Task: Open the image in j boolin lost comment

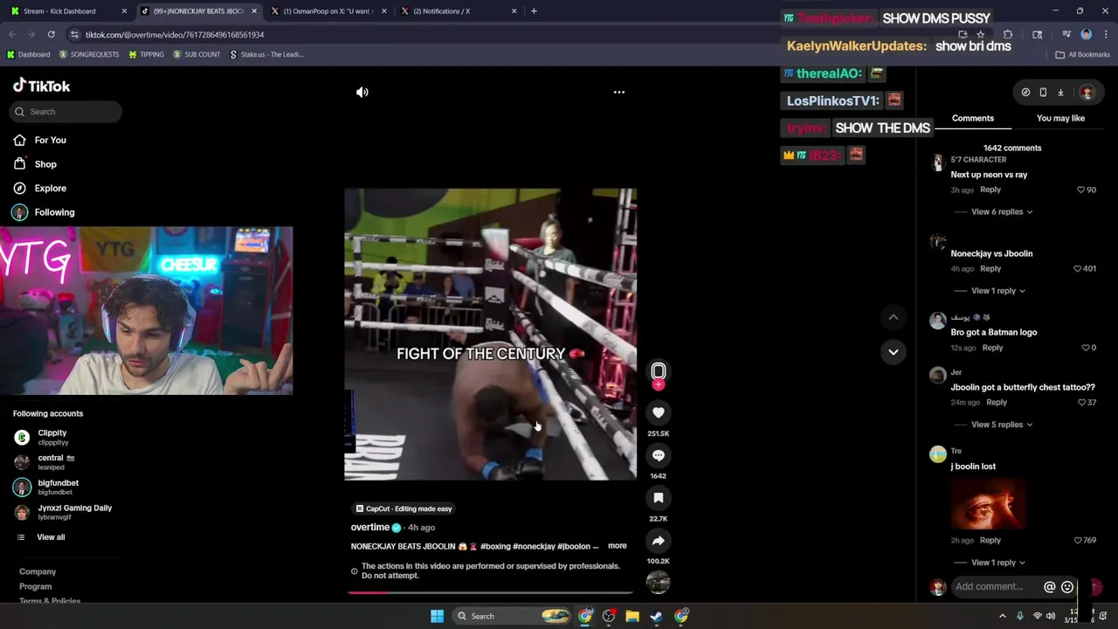Action: 988,504
